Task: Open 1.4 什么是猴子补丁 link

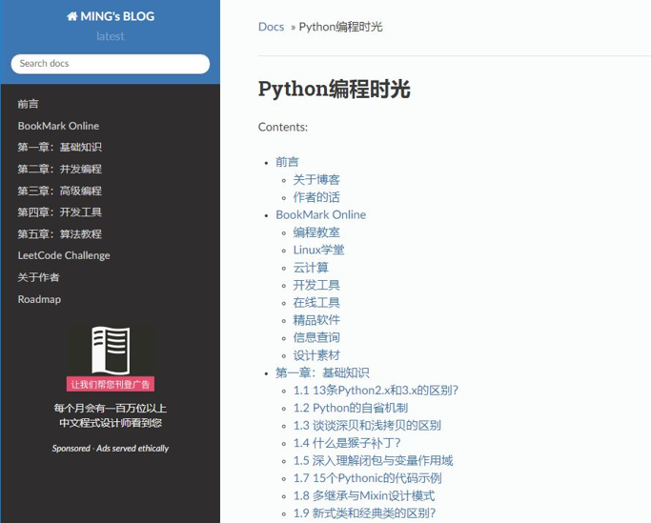Action: click(347, 443)
